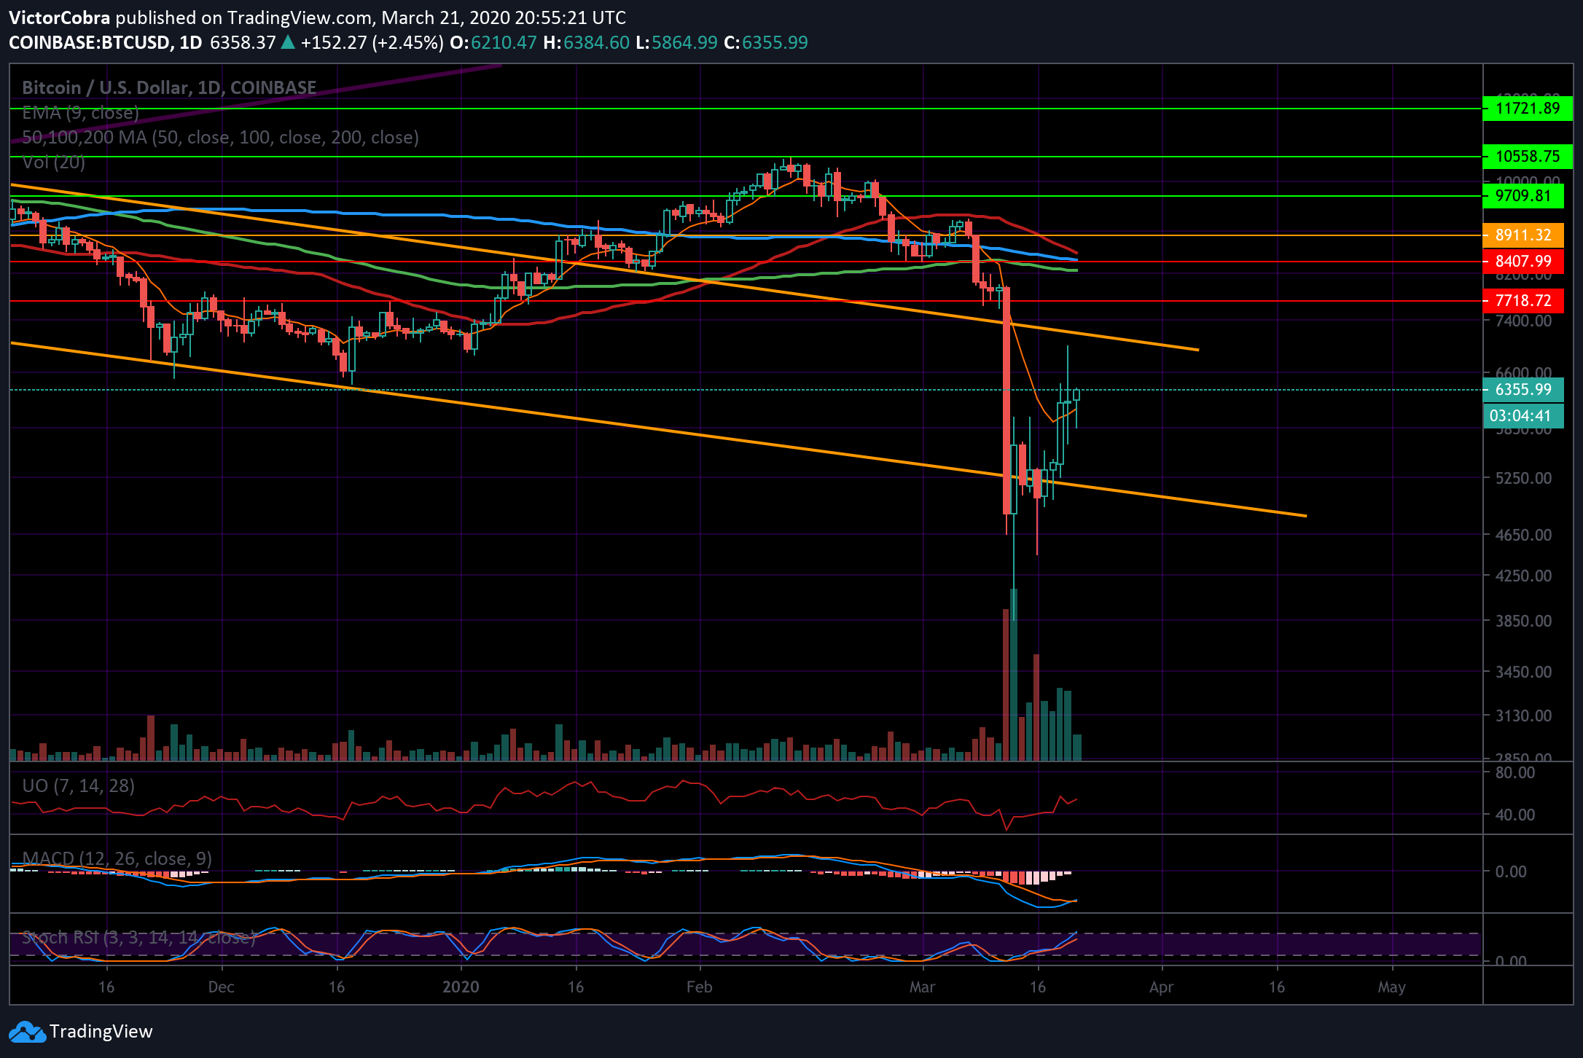
Task: Click the 4650.00 price axis tick
Action: (1523, 535)
